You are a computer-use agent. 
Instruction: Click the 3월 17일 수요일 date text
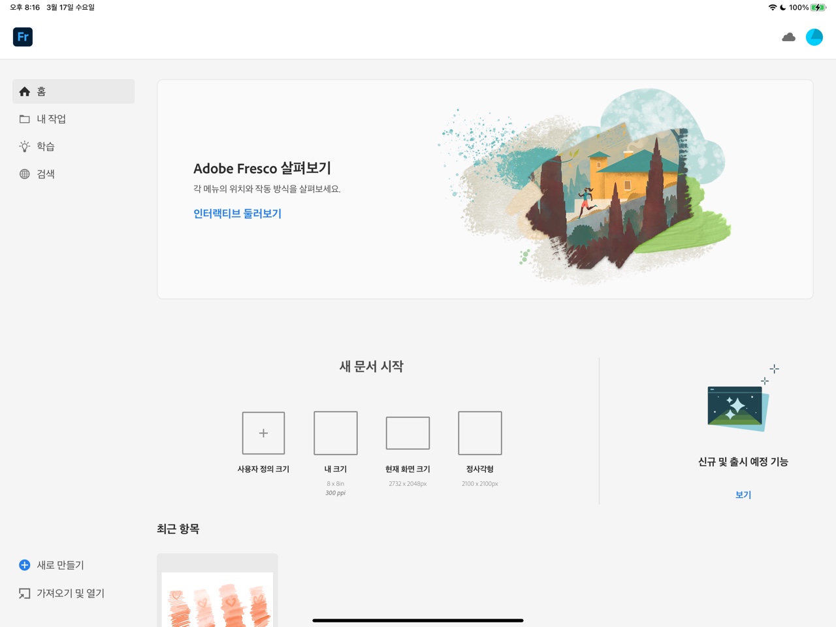point(71,7)
